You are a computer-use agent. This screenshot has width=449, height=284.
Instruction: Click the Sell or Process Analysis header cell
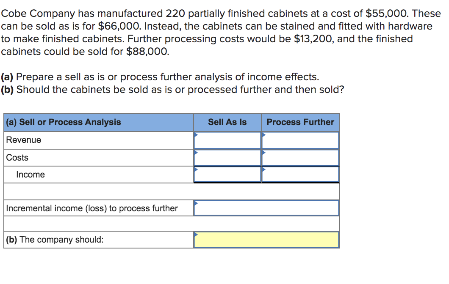pos(99,122)
